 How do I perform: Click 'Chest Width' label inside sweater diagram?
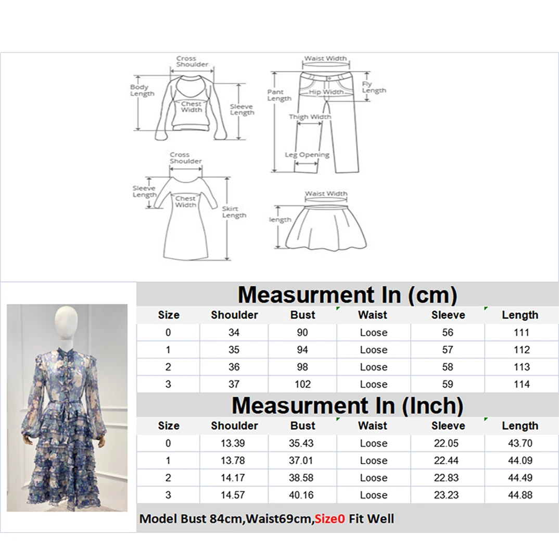point(191,107)
